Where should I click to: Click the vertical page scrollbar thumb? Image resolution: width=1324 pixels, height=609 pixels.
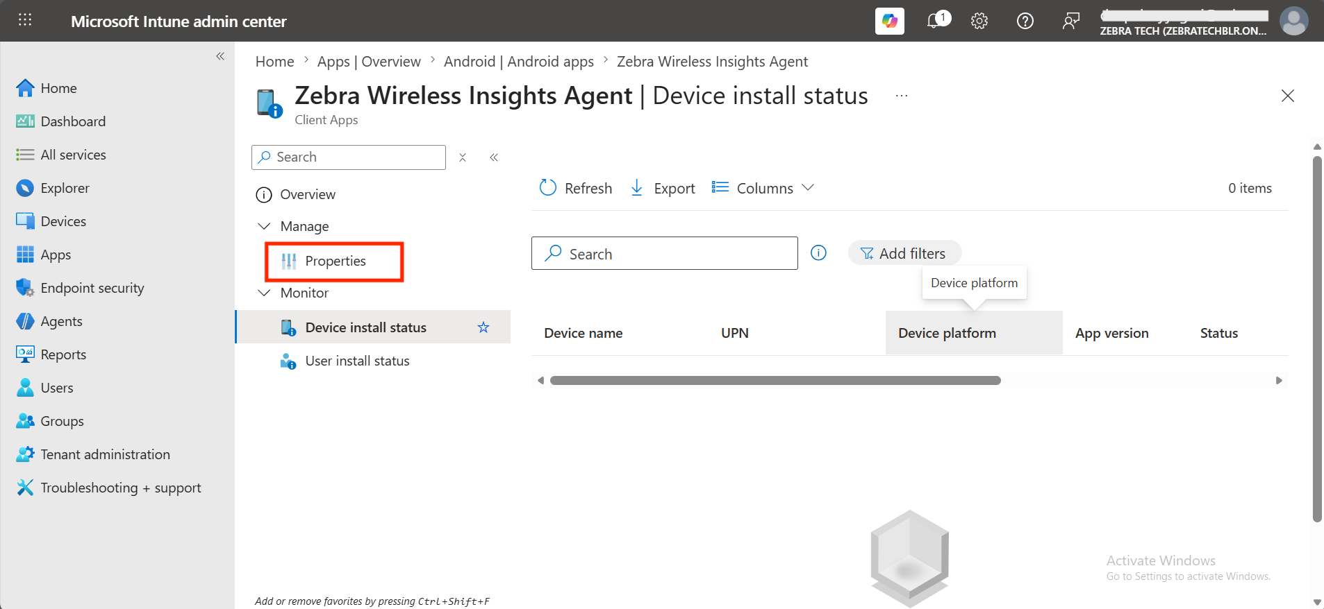1317,338
